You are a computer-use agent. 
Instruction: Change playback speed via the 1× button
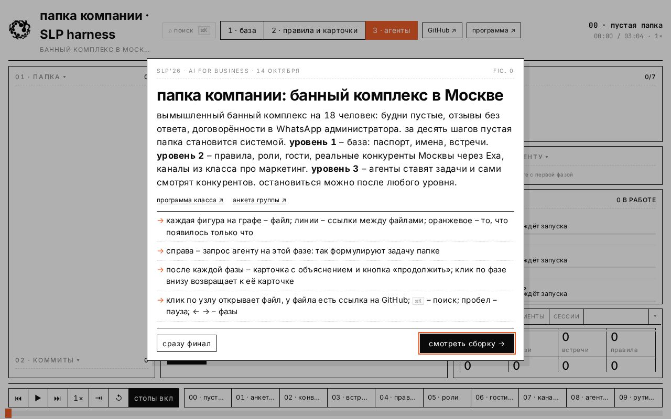point(78,398)
